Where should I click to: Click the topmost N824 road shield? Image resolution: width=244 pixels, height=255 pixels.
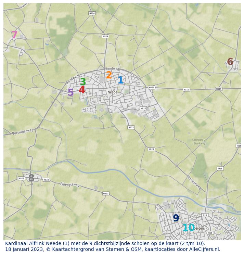[92, 13]
